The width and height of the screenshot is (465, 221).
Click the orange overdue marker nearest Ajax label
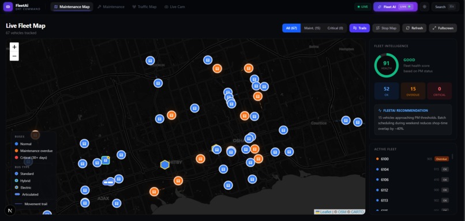tap(154, 192)
